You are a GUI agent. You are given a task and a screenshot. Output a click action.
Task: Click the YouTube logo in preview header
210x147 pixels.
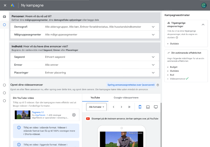tap(88, 119)
